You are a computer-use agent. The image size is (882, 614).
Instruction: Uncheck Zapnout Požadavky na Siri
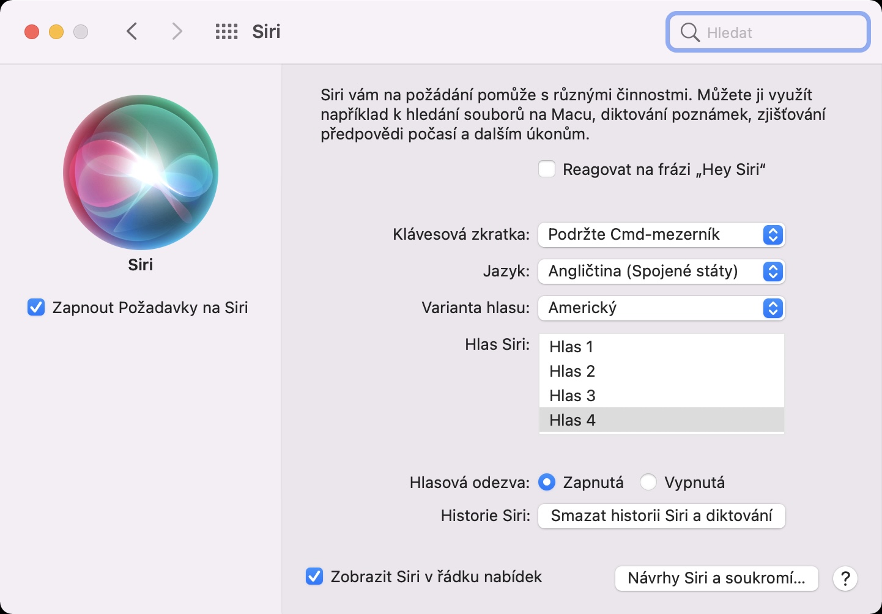coord(36,307)
